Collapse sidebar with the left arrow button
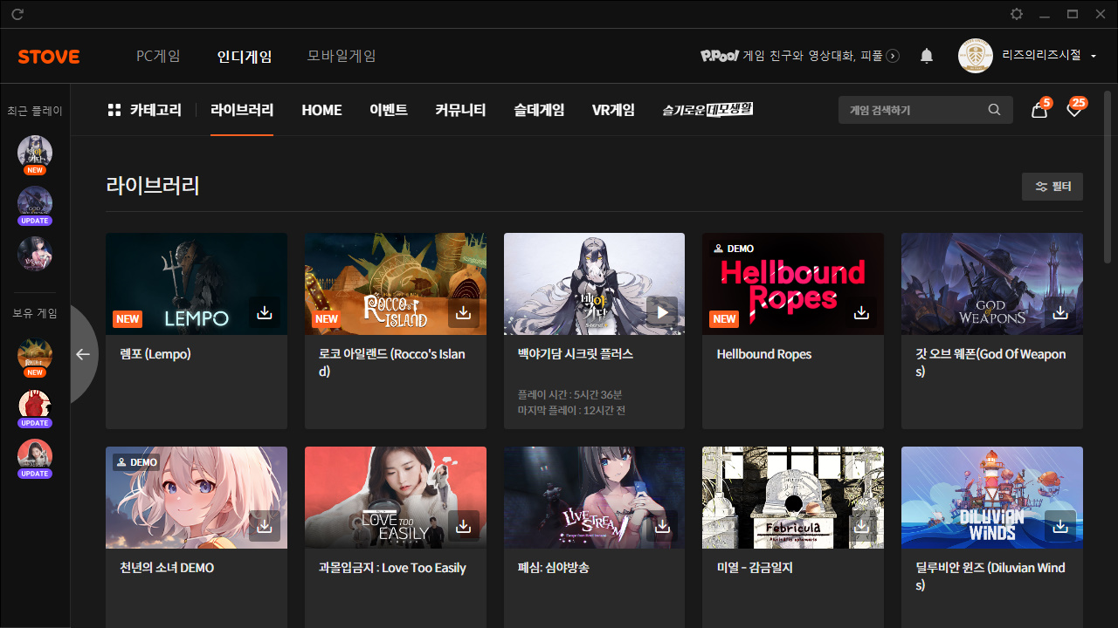Viewport: 1118px width, 628px height. click(83, 354)
